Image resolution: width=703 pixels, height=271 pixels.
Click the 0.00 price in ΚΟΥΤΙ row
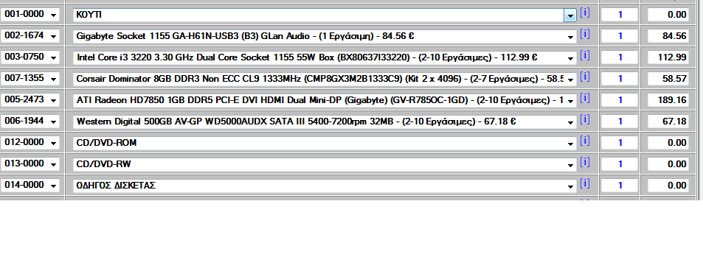pos(668,15)
